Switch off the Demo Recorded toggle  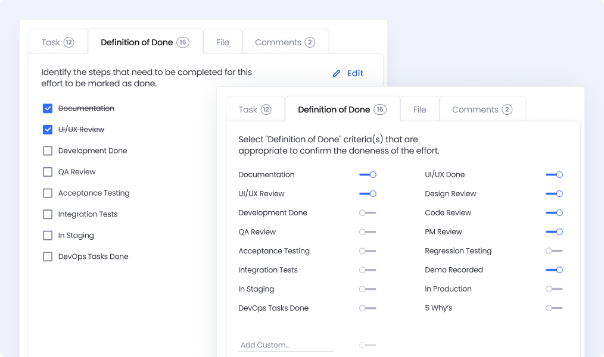[x=554, y=270]
